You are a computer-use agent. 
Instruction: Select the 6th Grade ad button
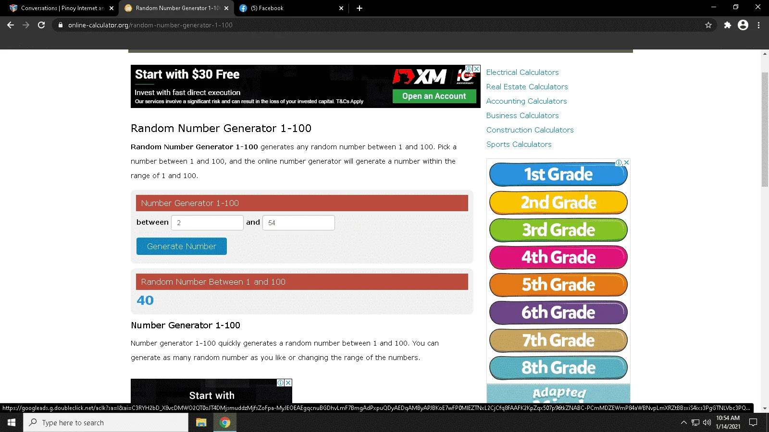[x=558, y=312]
